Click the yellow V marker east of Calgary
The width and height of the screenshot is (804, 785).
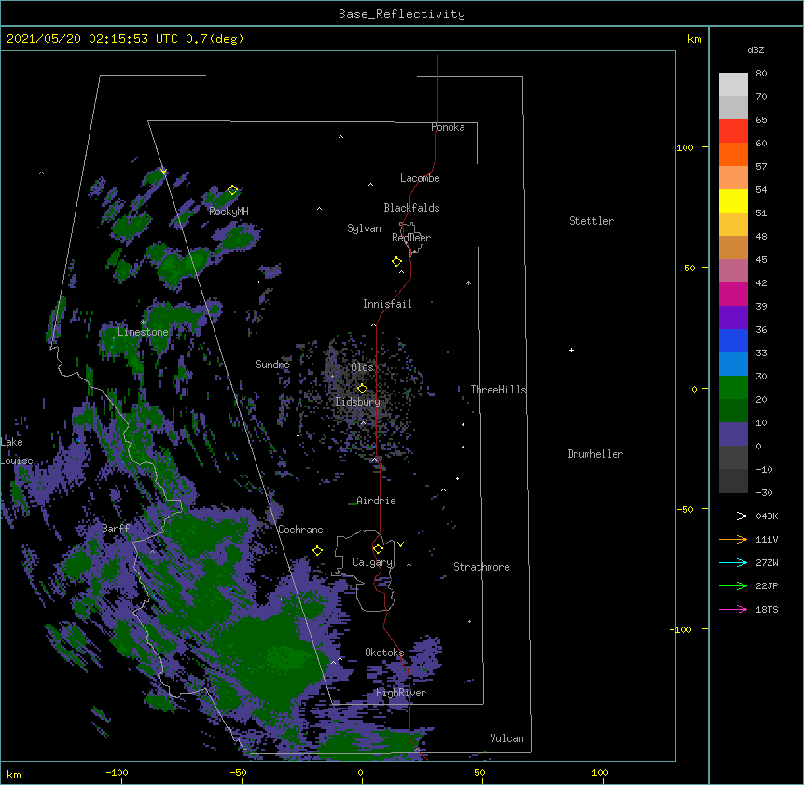pos(400,544)
